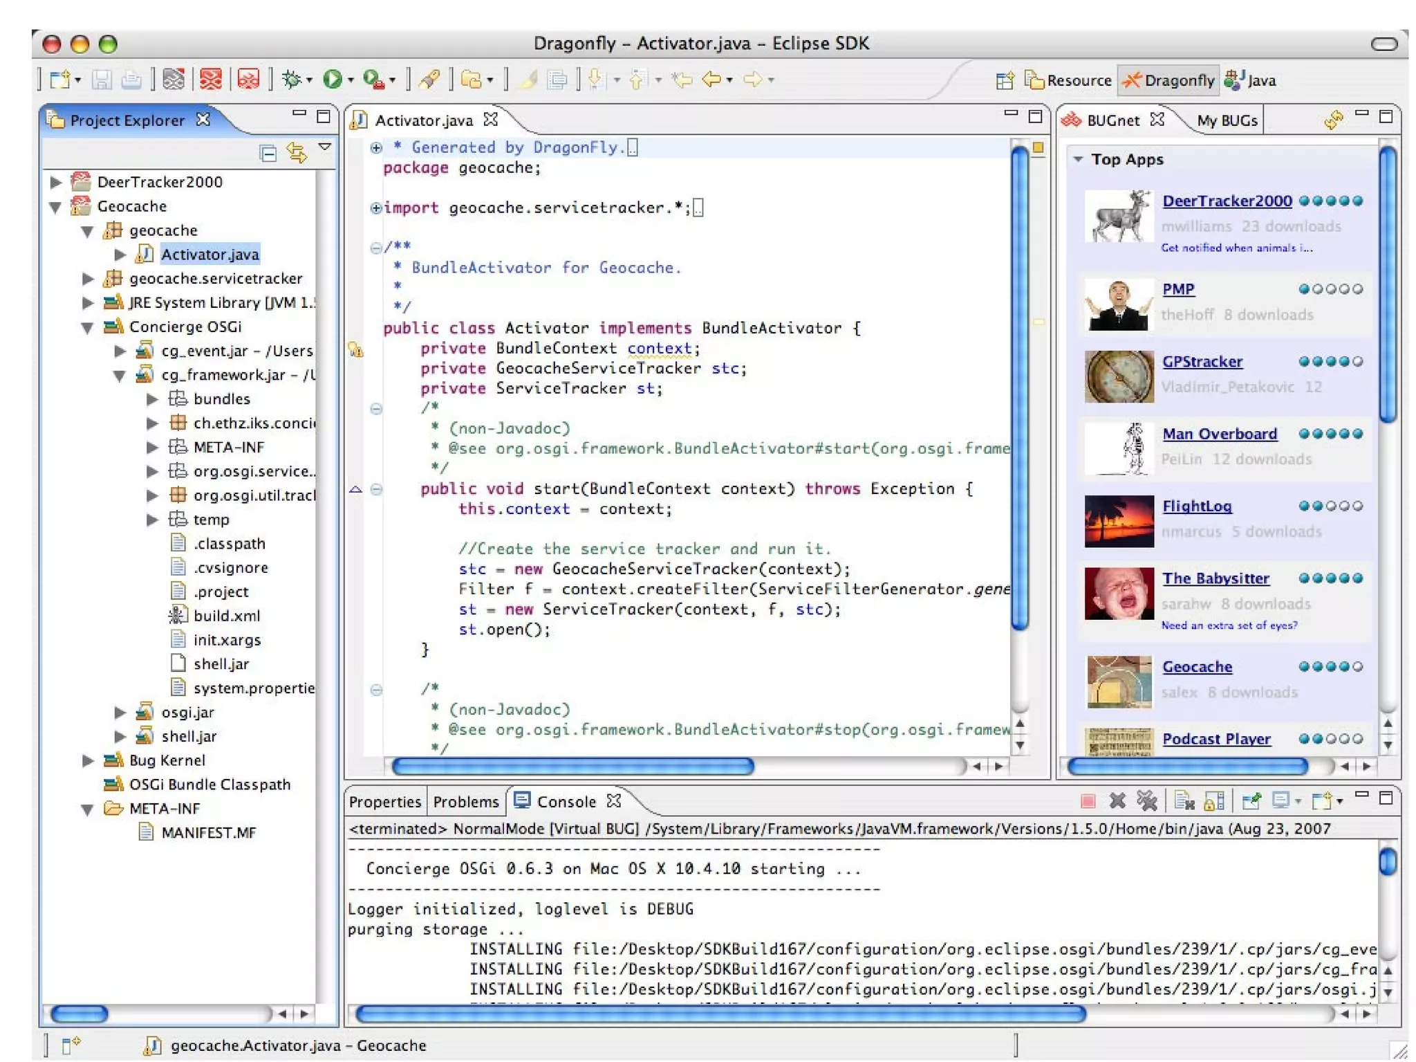Collapse the Geocache project node
Viewport: 1416px width, 1062px height.
click(56, 207)
